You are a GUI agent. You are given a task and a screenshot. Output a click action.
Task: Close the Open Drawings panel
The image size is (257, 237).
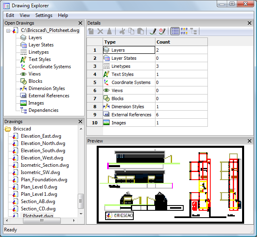point(80,23)
